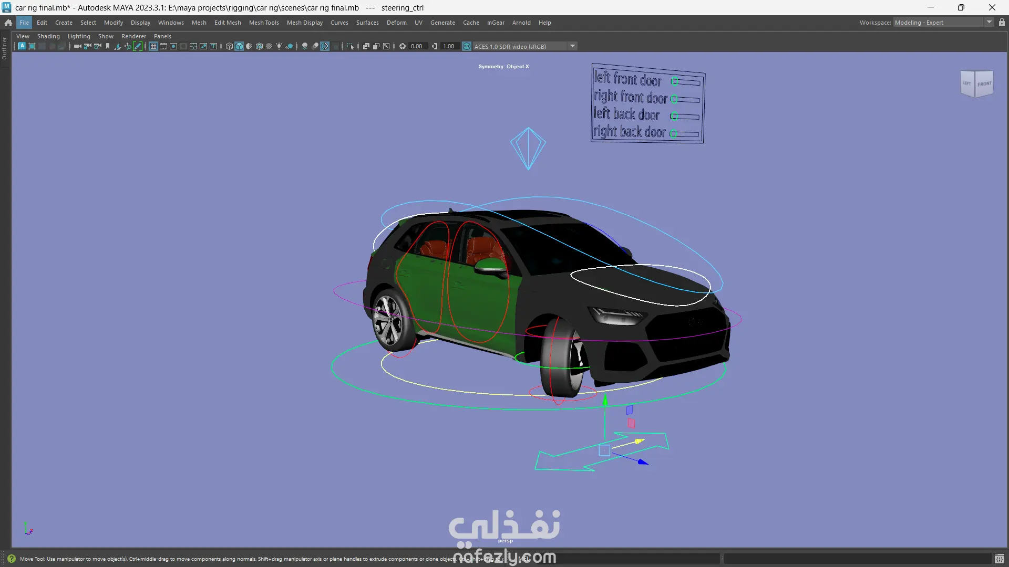Click the workspace lock icon
Image resolution: width=1009 pixels, height=567 pixels.
pos(1002,23)
